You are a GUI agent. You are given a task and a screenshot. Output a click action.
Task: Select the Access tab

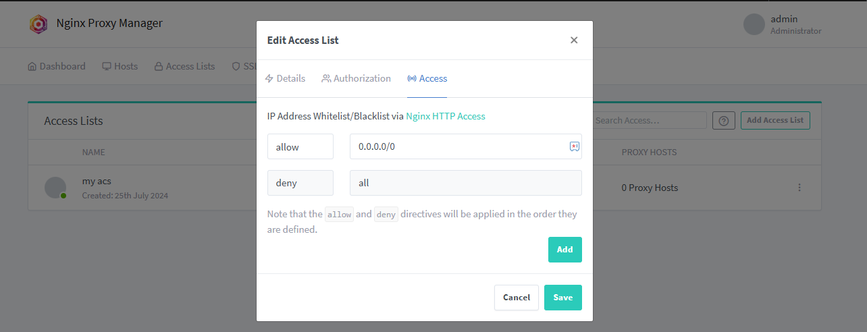427,78
